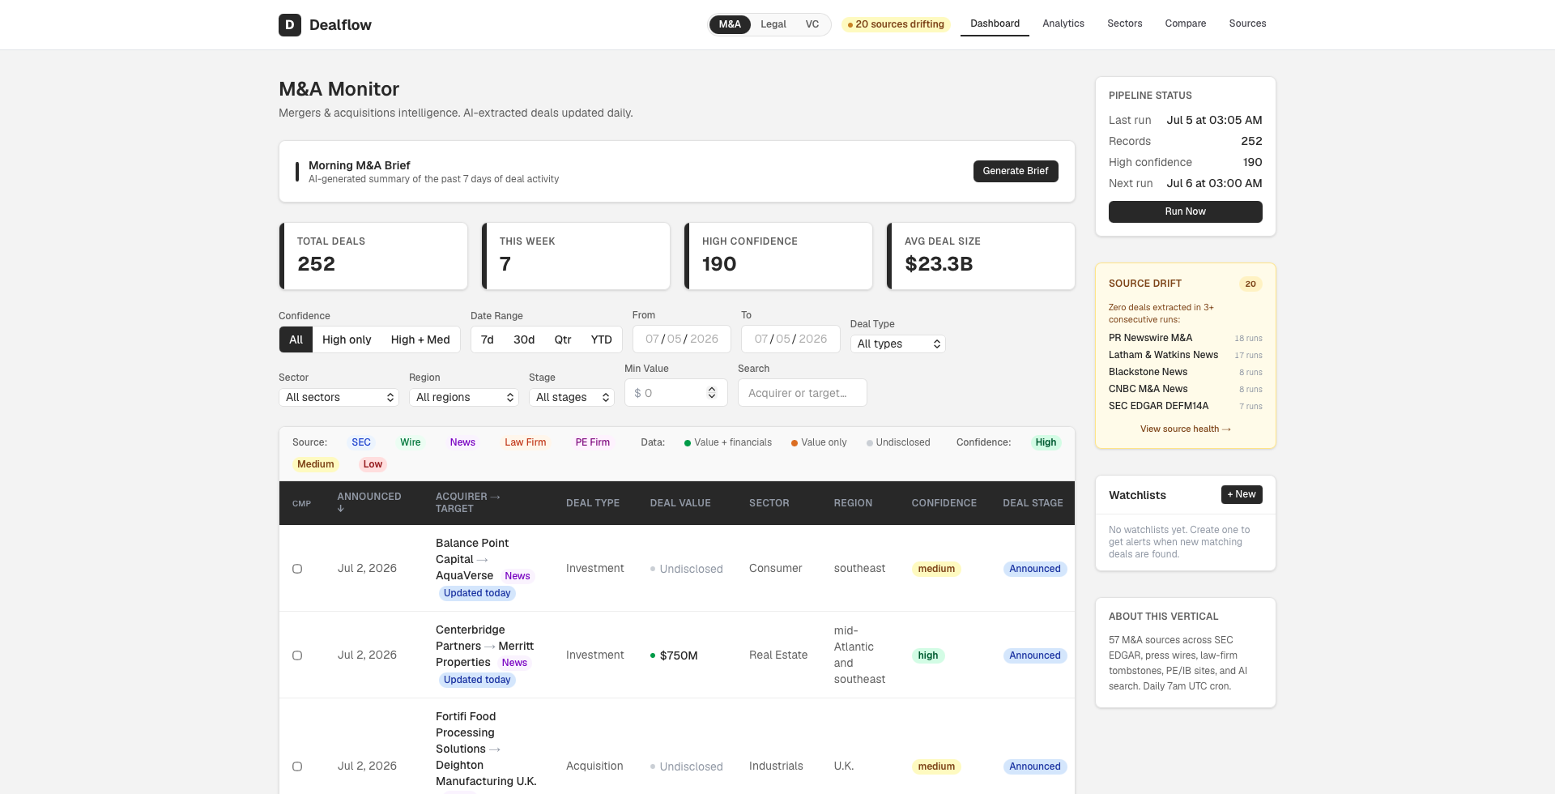
Task: Click the PE Firm source legend tag
Action: click(593, 442)
